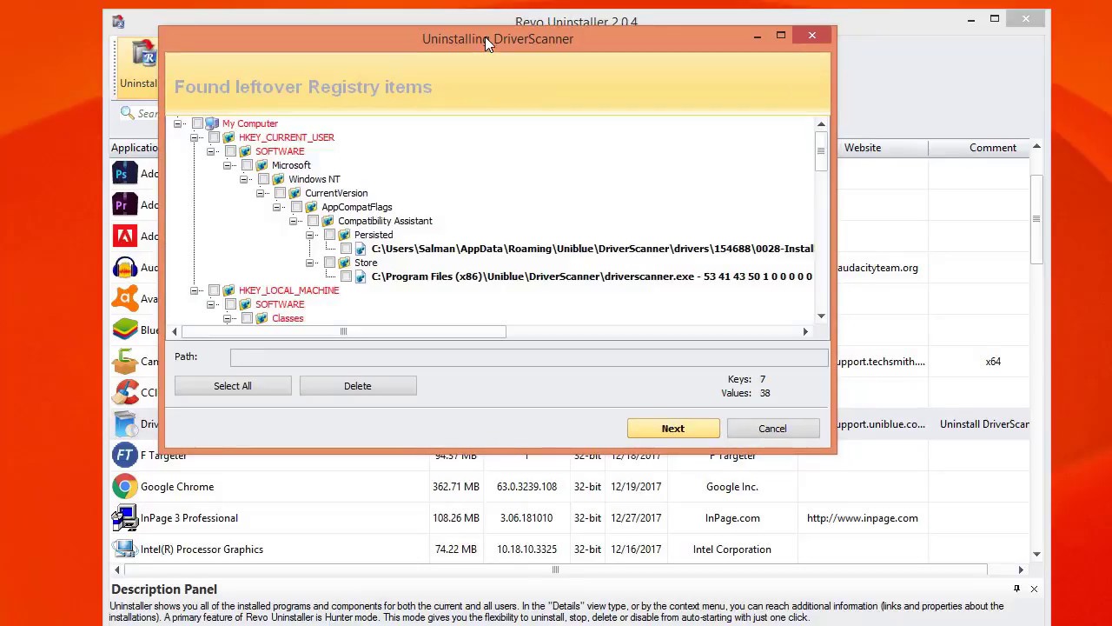
Task: Click the Google Chrome icon
Action: pyautogui.click(x=125, y=487)
